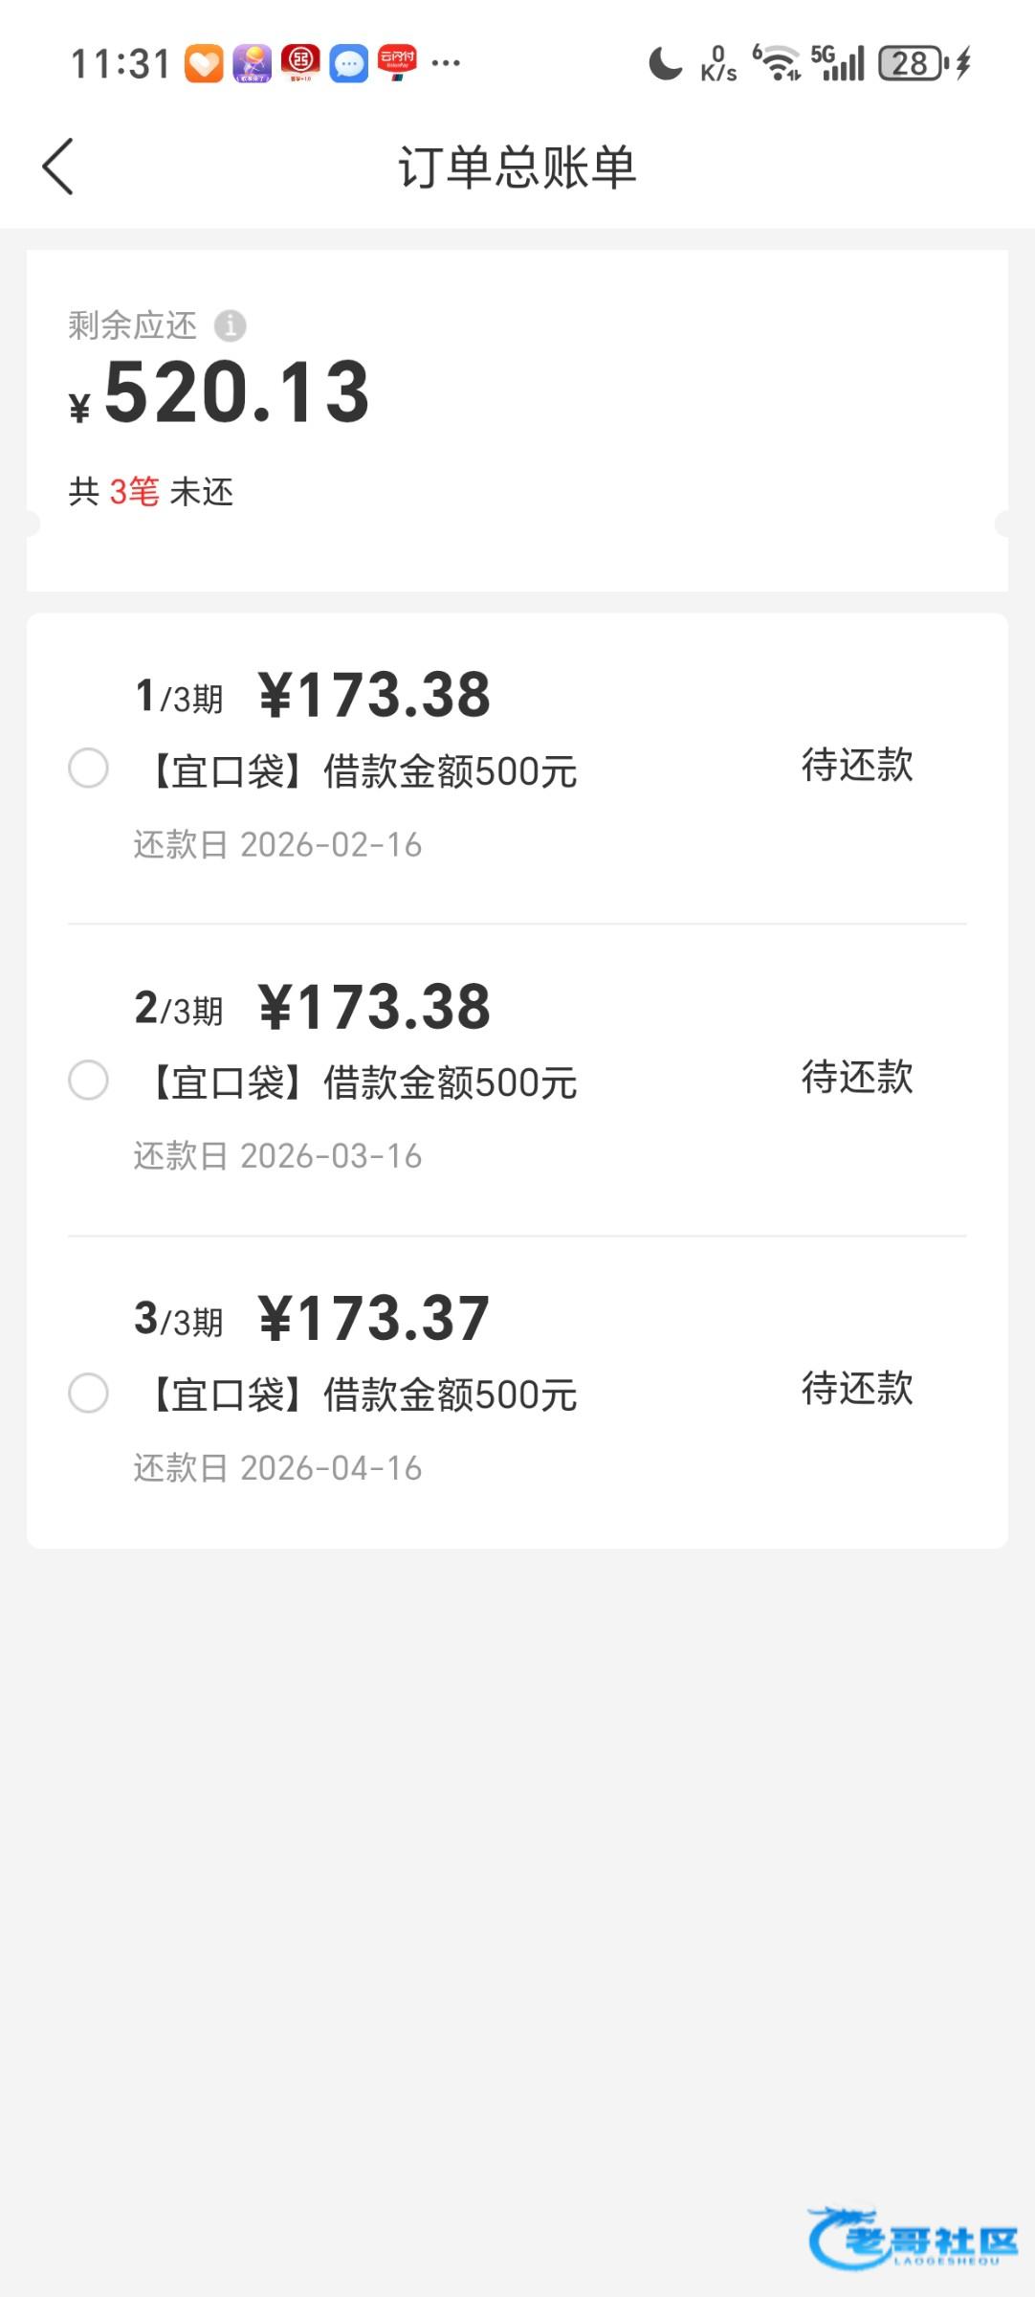
Task: Open the more notifications ellipsis in status bar
Action: click(446, 64)
